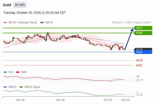Select the chart timestamp 'Tuesday, October 20, 2026' text

[22, 13]
